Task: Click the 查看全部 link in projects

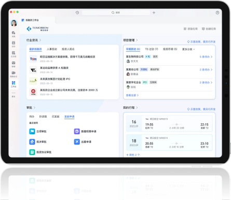Action: [x=132, y=95]
